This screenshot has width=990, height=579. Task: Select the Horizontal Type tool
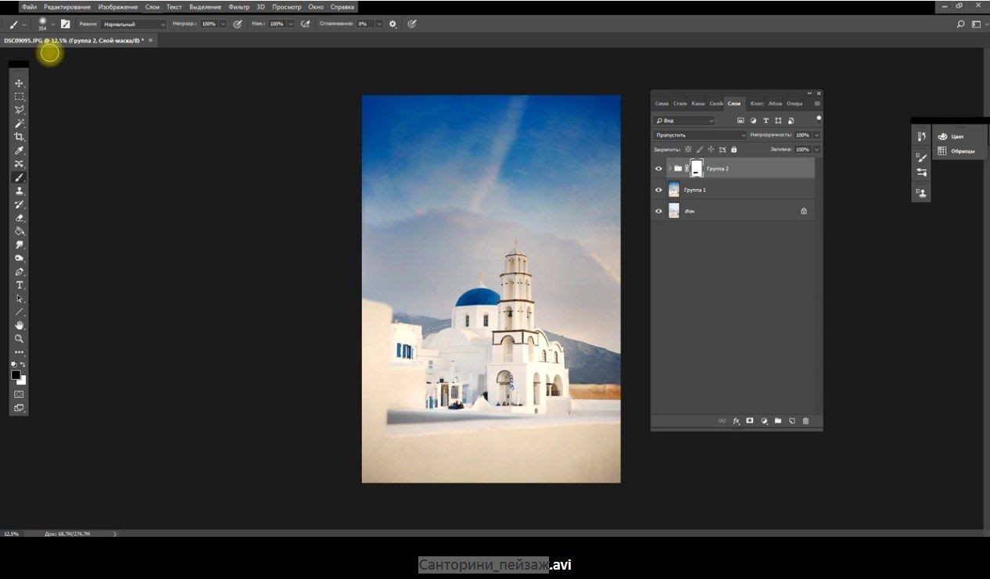(20, 285)
